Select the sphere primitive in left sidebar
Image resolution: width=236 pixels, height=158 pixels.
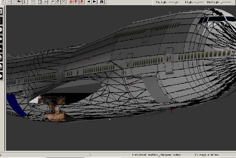pyautogui.click(x=1, y=29)
